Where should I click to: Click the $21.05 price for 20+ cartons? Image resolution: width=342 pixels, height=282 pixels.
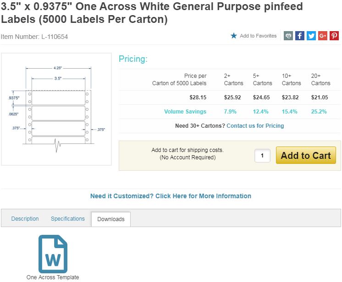coord(320,98)
